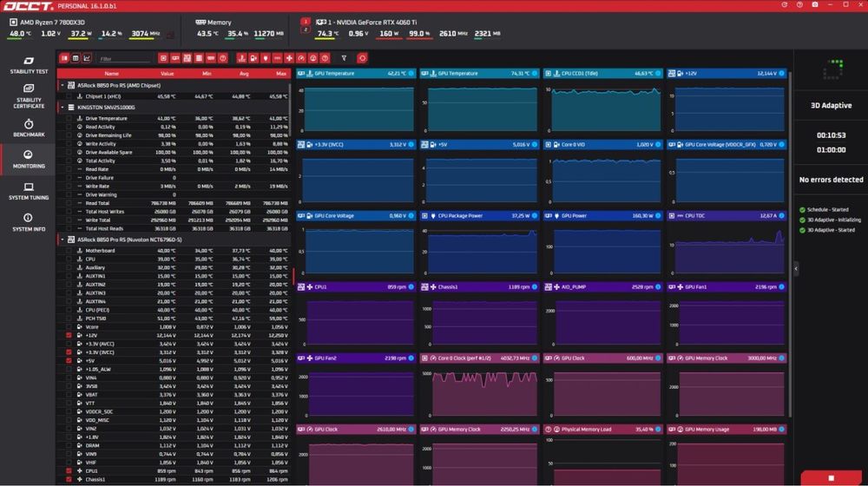This screenshot has height=486, width=868.
Task: Open the Stability Test section
Action: pos(29,65)
